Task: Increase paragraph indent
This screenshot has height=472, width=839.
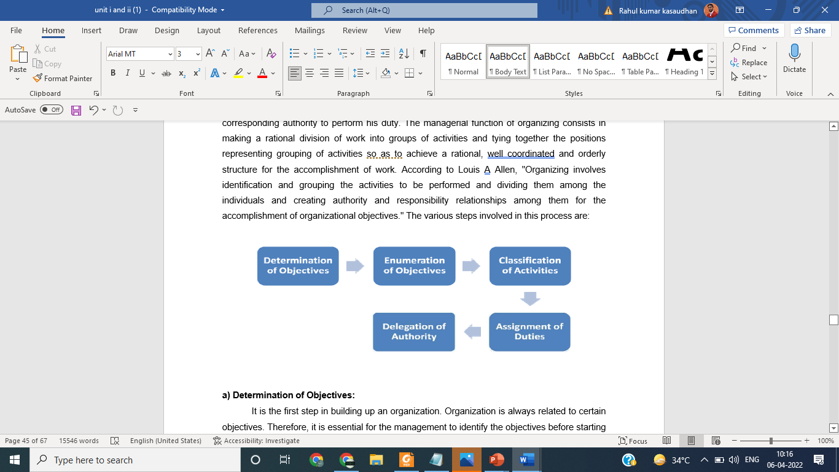Action: click(385, 53)
